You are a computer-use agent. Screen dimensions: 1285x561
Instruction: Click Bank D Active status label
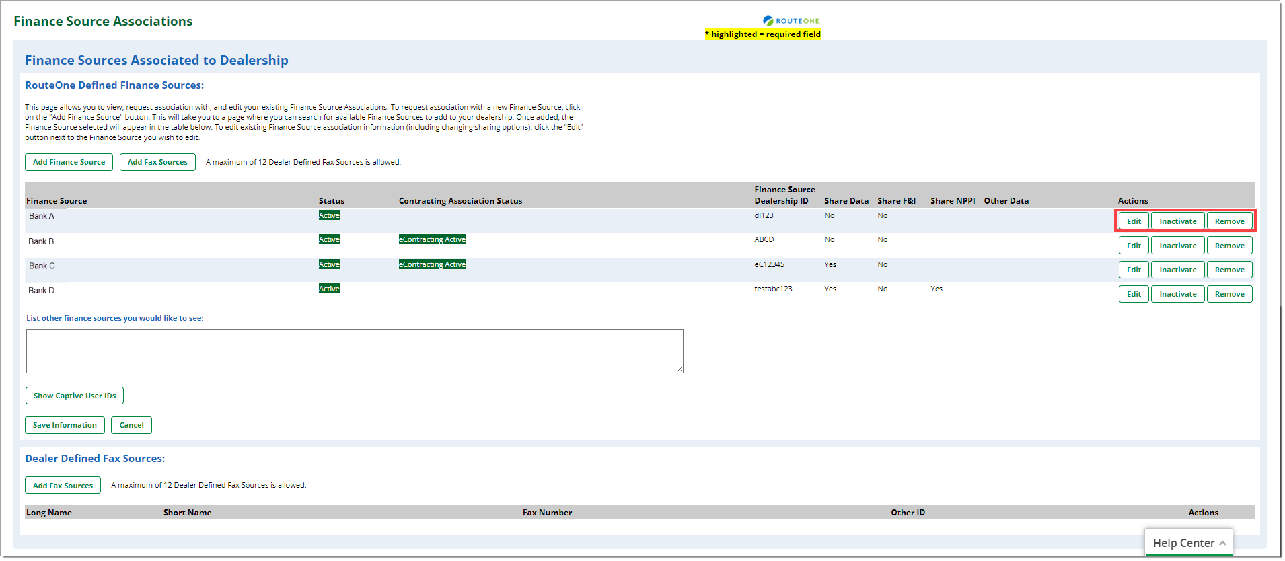point(329,289)
